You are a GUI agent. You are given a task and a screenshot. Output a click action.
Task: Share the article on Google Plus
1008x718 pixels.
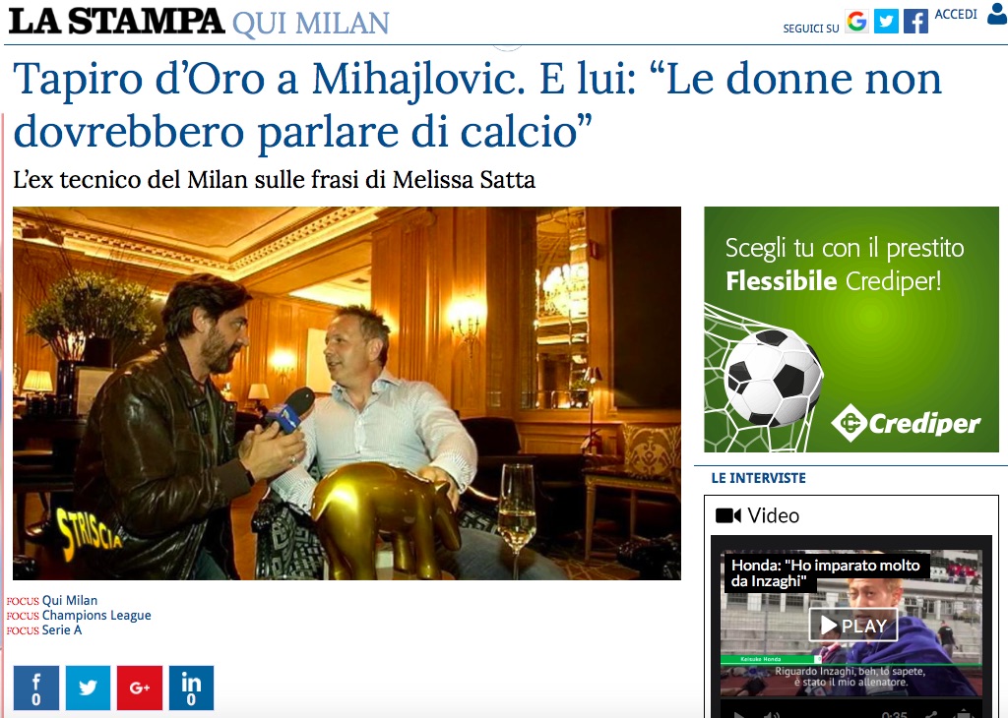click(x=140, y=688)
